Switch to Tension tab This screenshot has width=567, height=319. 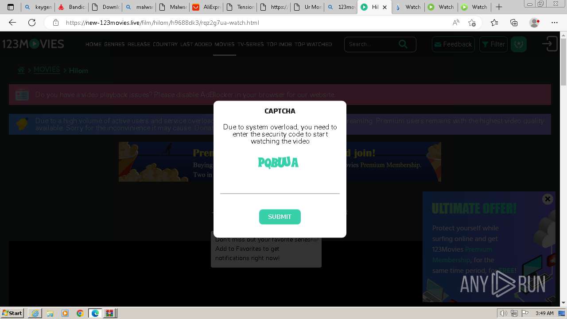click(240, 7)
